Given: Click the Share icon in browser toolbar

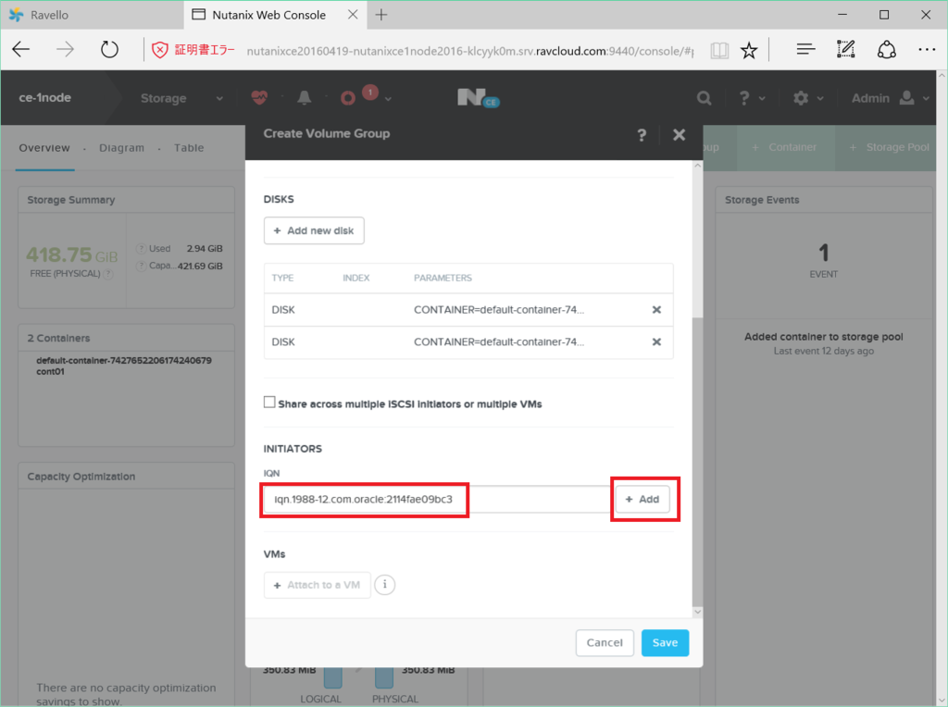Looking at the screenshot, I should click(x=886, y=50).
